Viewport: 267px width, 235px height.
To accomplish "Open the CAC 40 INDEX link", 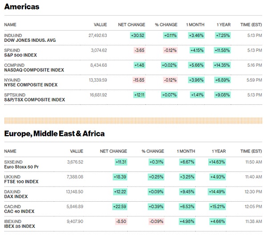I will tap(19, 211).
